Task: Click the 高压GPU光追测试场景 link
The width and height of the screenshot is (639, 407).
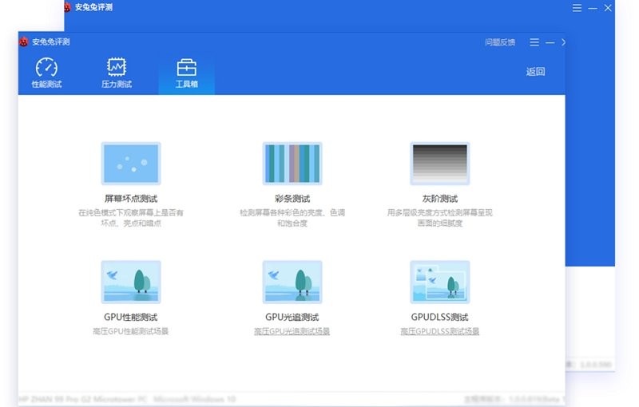Action: [292, 331]
